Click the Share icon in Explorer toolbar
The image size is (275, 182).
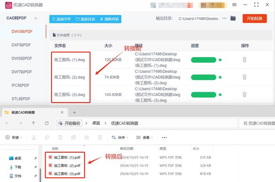87,138
